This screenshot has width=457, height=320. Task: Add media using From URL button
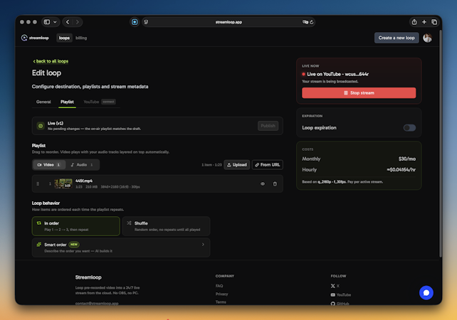267,165
